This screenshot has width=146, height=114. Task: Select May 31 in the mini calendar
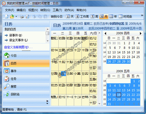click(x=109, y=104)
